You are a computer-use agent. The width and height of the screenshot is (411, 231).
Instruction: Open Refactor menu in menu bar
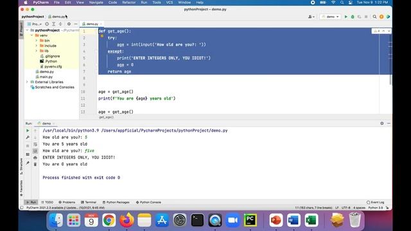click(x=129, y=3)
